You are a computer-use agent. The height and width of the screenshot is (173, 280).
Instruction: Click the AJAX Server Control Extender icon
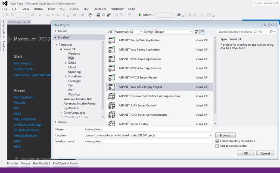(x=112, y=114)
